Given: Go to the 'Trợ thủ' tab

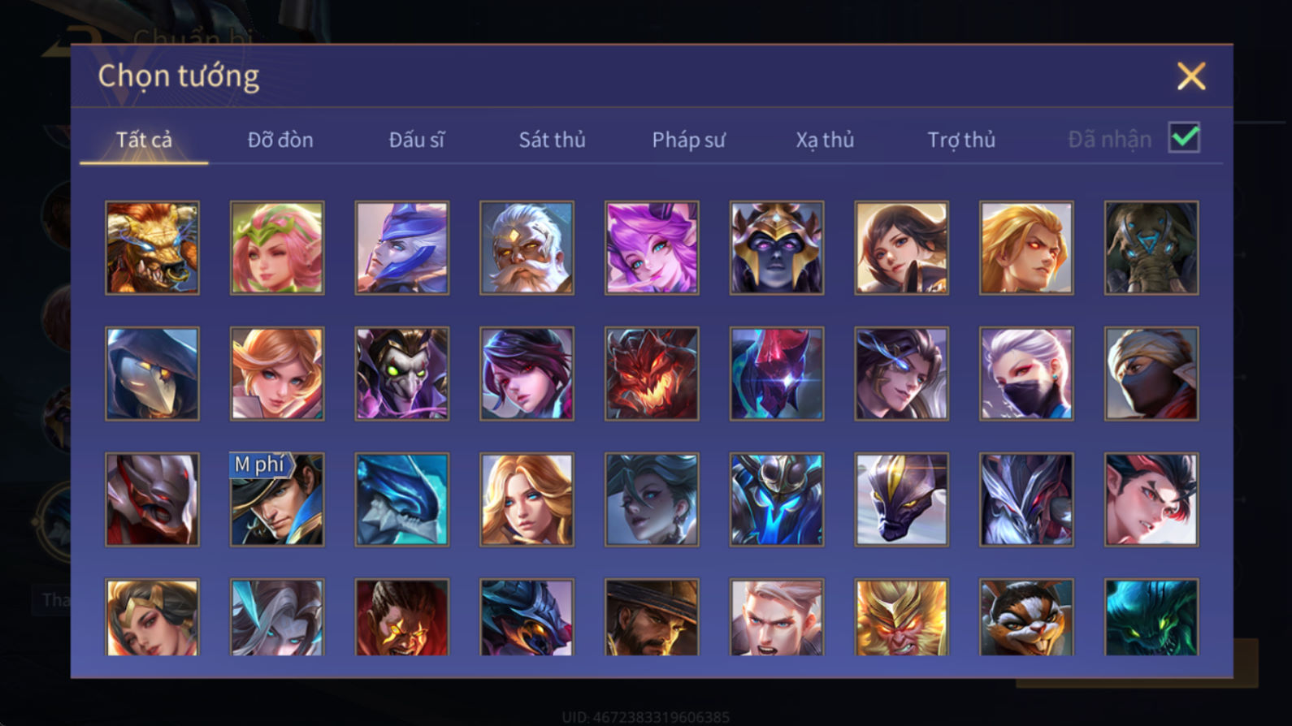Looking at the screenshot, I should tap(961, 140).
